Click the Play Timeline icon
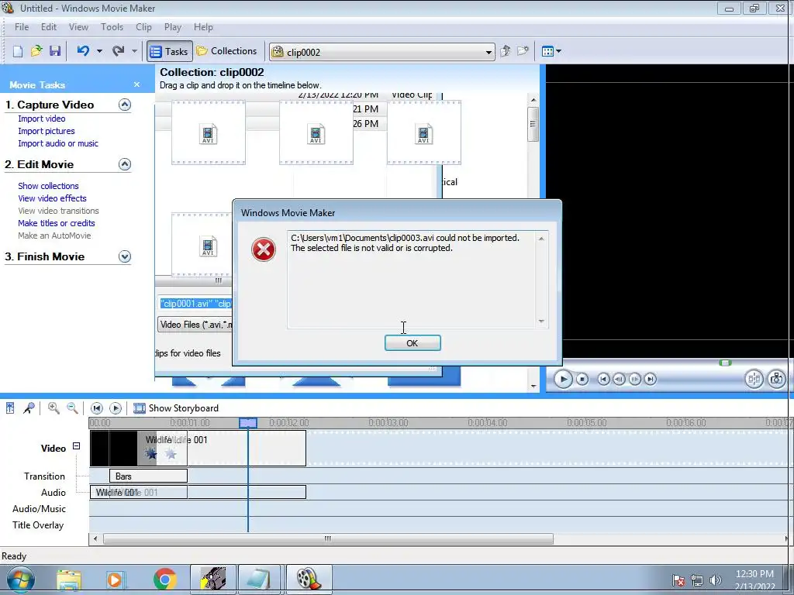 click(116, 408)
